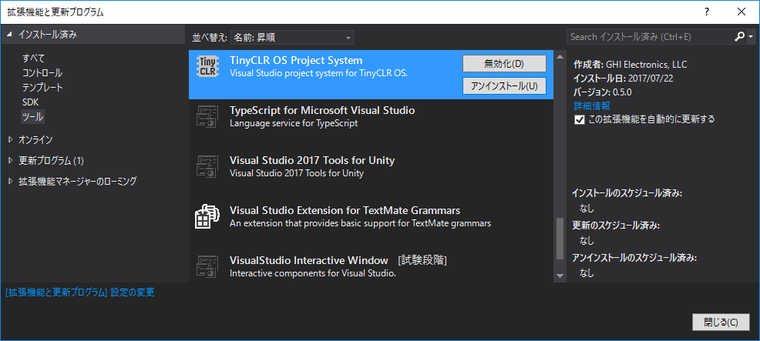Screen dimensions: 760x341
Task: Click the 作成者: GHI Electronics, LLC text
Action: [630, 65]
